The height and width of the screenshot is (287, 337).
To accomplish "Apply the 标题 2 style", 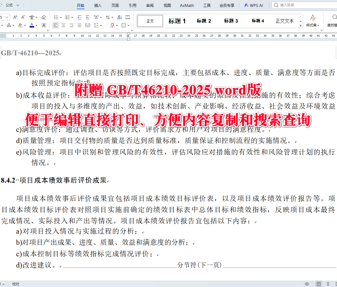I will click(x=204, y=20).
